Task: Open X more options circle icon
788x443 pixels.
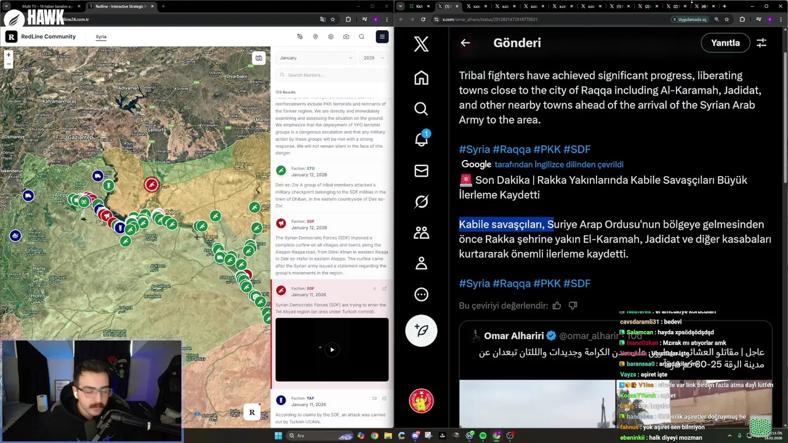Action: click(x=421, y=294)
